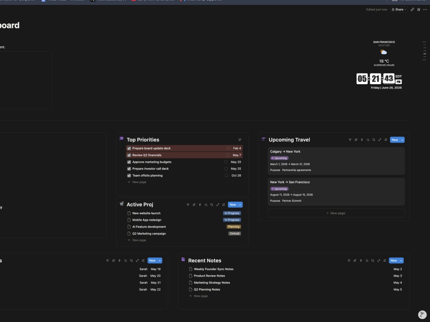Open the dropdown arrow beside Active Proj New
The height and width of the screenshot is (322, 430).
(240, 205)
